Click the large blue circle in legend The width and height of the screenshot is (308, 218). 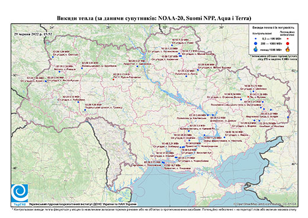[256, 43]
